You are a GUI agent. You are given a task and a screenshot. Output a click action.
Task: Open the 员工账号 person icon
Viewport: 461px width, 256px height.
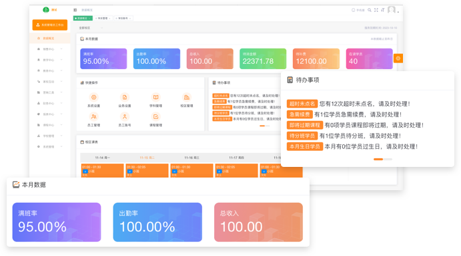click(125, 116)
